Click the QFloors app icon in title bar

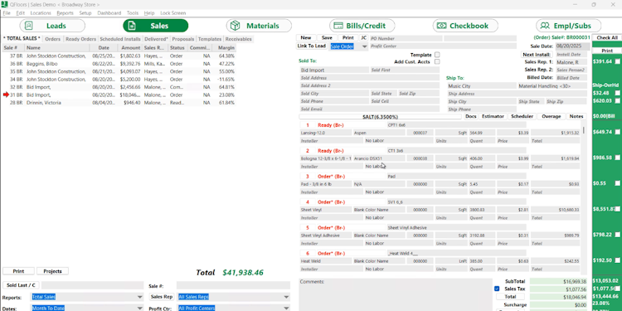point(4,4)
